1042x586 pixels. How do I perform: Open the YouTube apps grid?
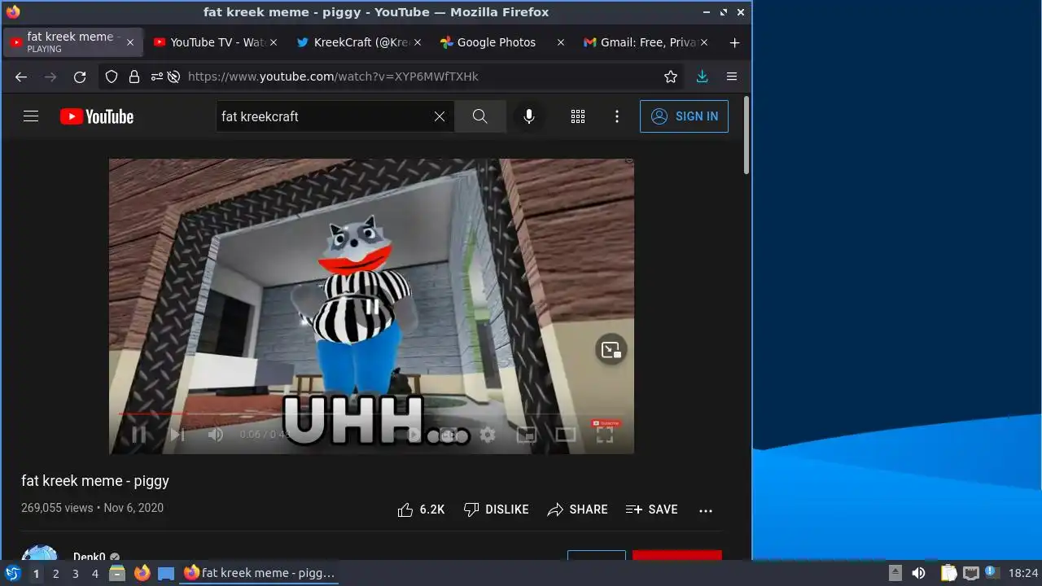[578, 116]
